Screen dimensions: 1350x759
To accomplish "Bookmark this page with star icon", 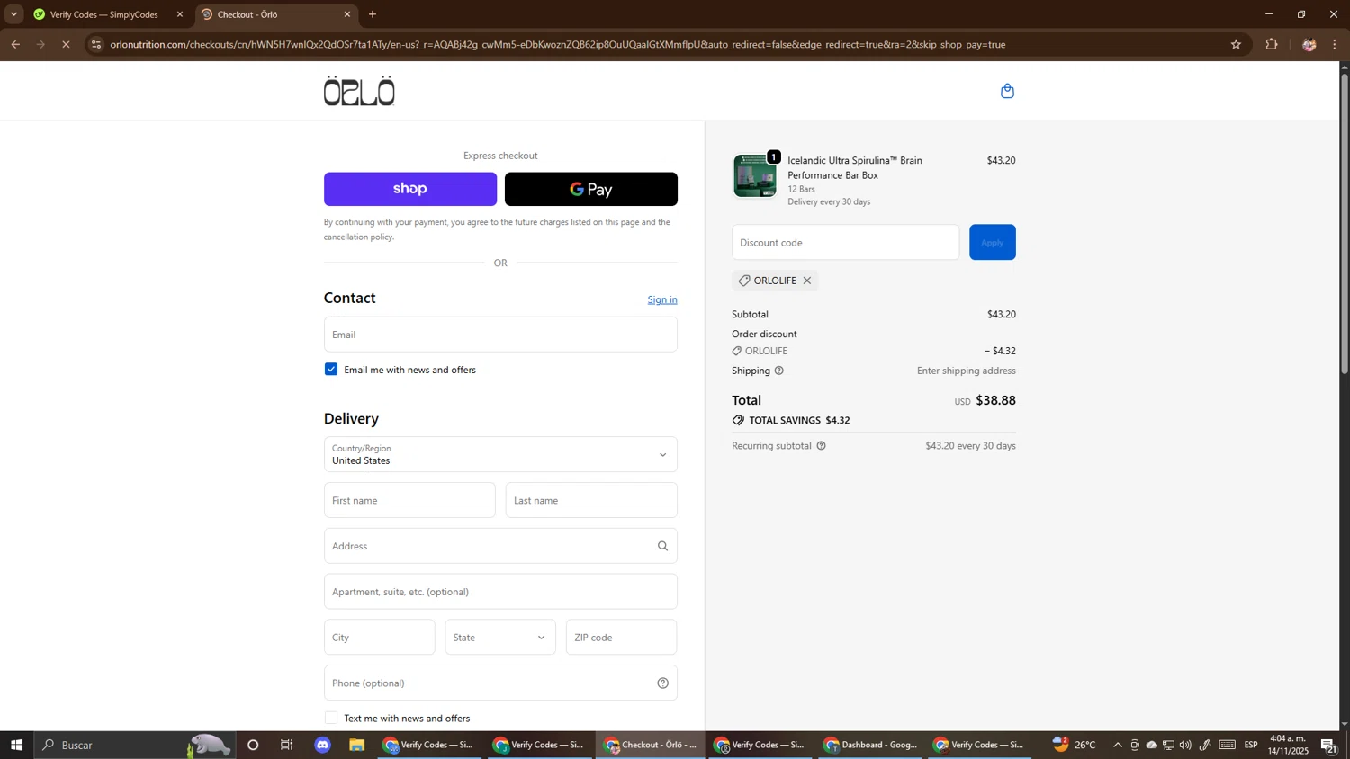I will pyautogui.click(x=1236, y=44).
